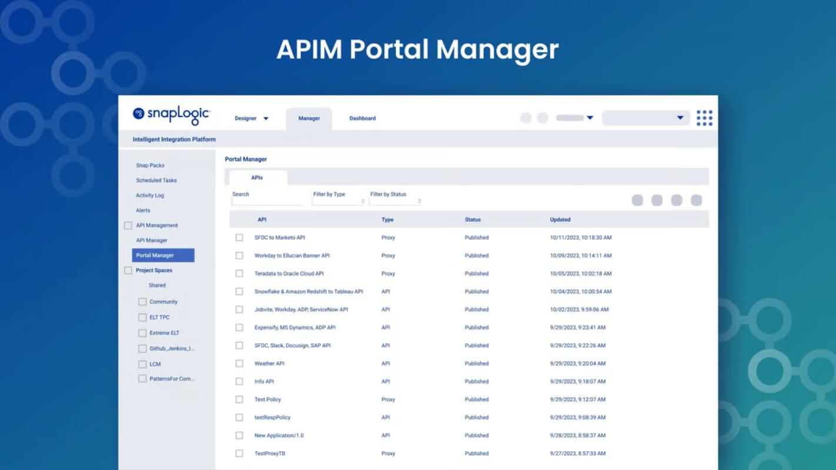Check the New Application/1.0 row
The width and height of the screenshot is (836, 470).
239,435
